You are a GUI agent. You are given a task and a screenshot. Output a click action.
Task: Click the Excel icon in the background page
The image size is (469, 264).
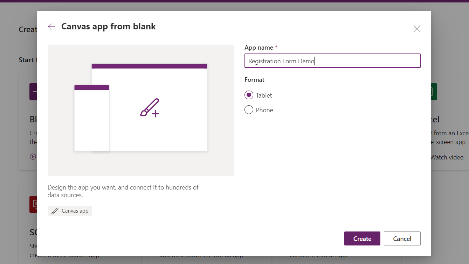434,92
